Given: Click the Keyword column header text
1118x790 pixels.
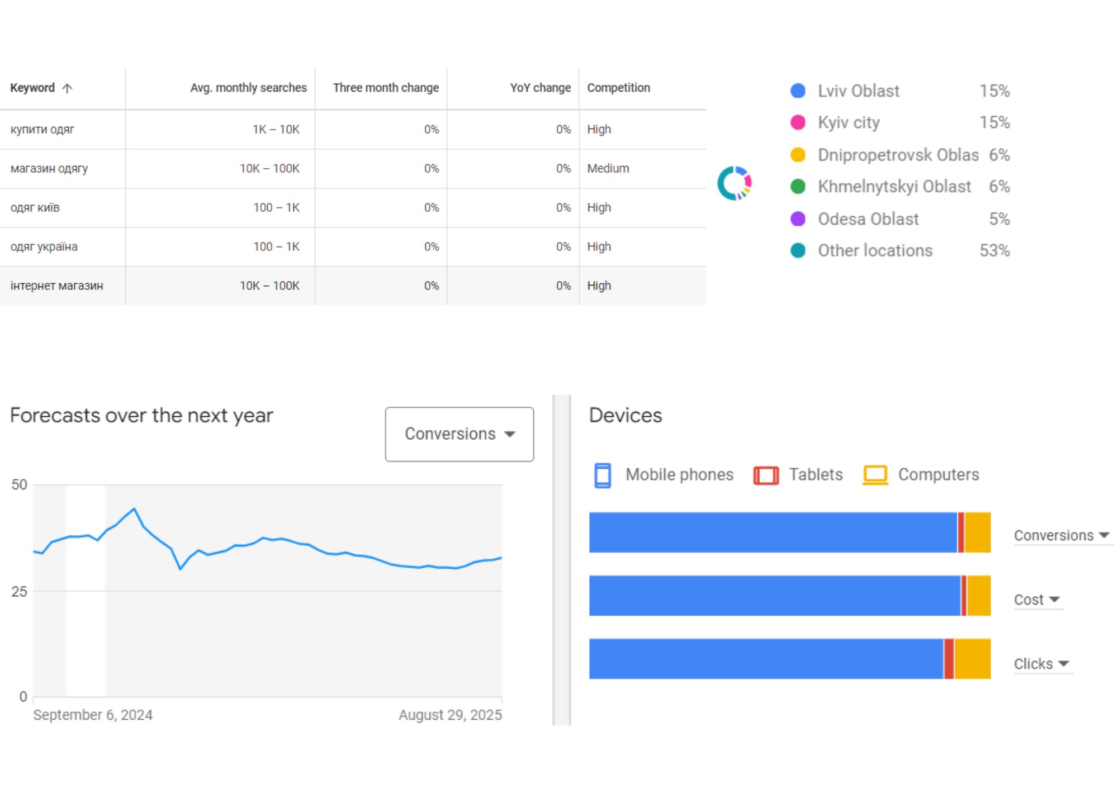Looking at the screenshot, I should (x=32, y=88).
